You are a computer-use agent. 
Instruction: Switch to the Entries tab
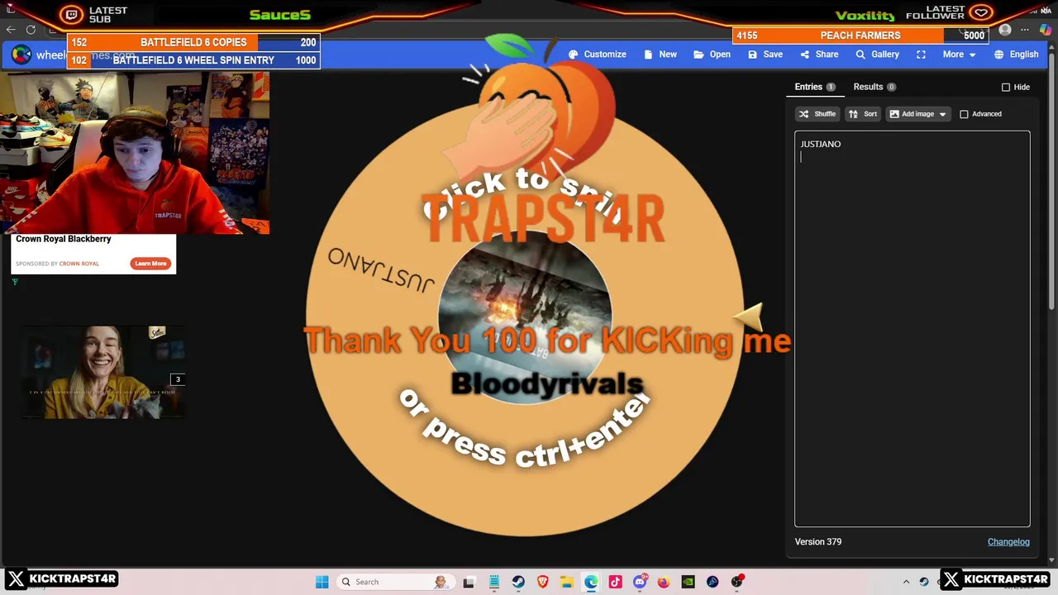click(x=814, y=87)
